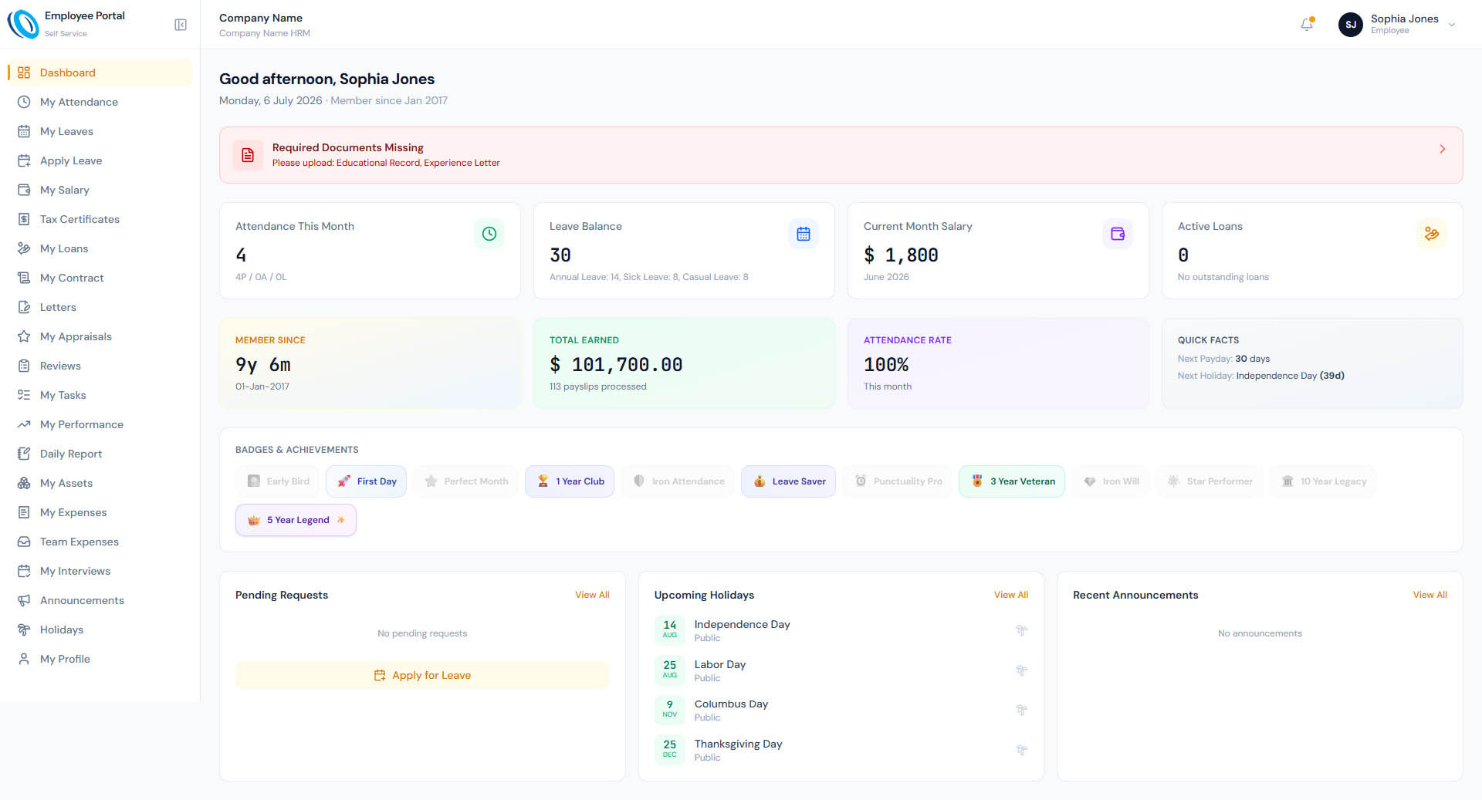
Task: Click the Holidays palm tree icon in sidebar
Action: [24, 630]
